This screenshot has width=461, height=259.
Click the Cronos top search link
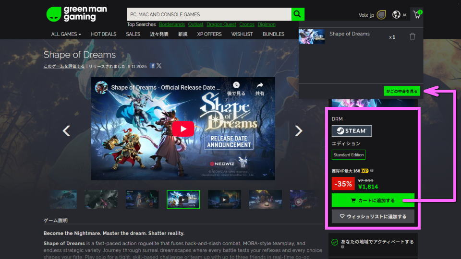click(247, 24)
